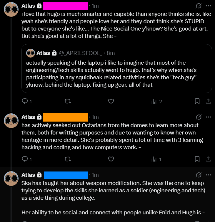Like the first tweet about hugo

click(x=111, y=101)
